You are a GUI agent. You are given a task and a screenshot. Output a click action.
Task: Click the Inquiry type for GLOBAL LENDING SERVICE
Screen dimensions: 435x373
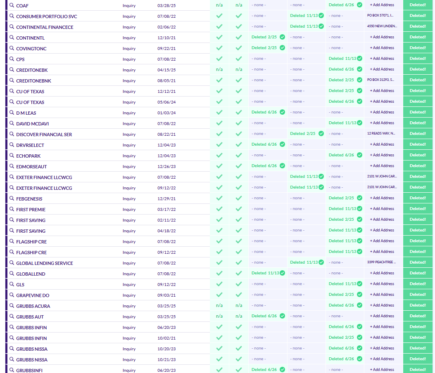tap(129, 263)
